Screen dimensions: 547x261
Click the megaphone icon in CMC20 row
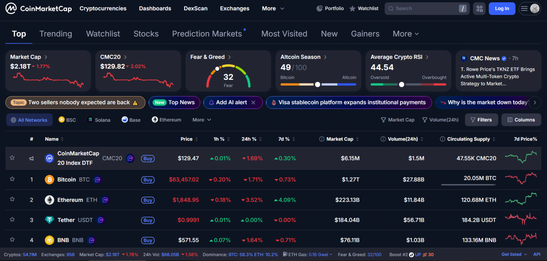coord(31,158)
